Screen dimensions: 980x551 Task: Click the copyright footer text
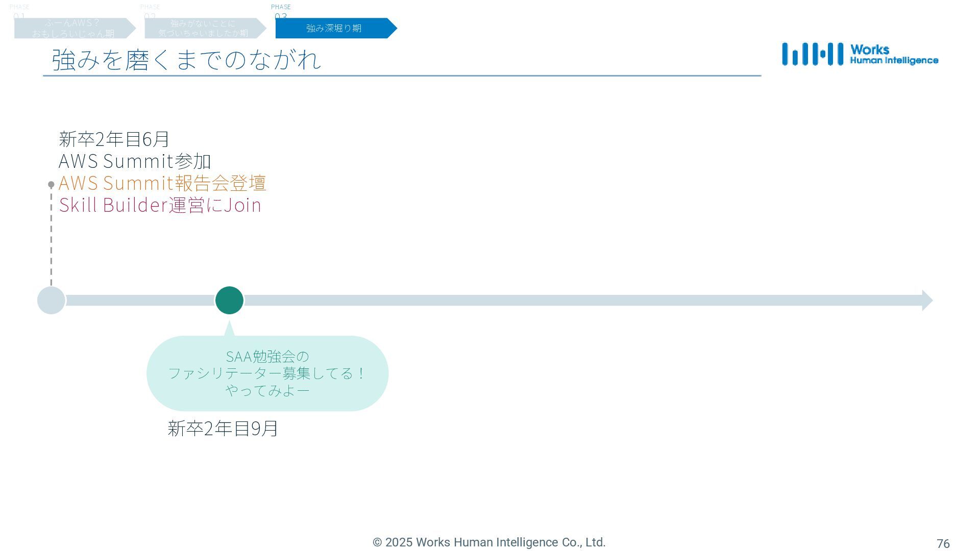coord(489,542)
